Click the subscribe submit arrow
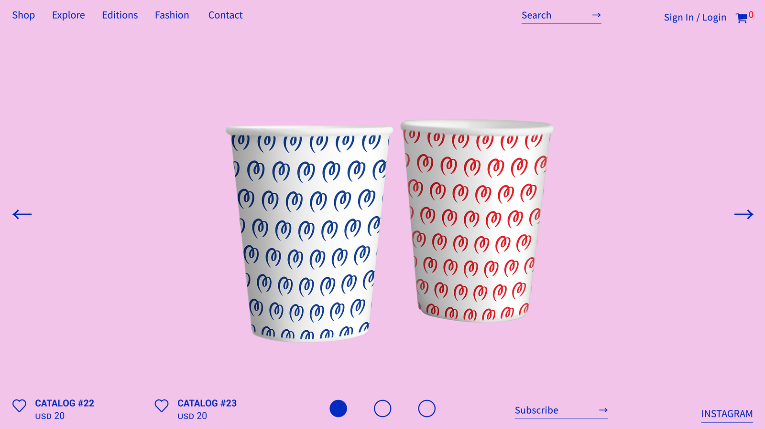 coord(603,410)
